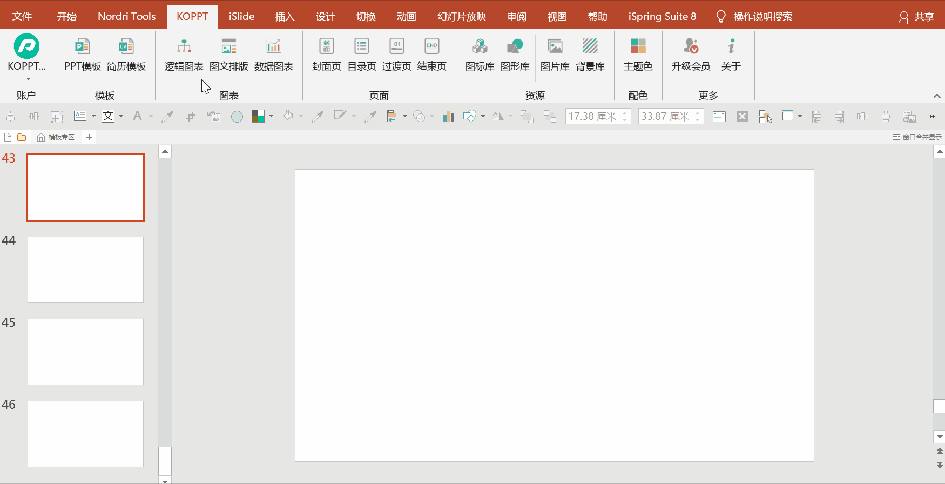Open the four-color swatch dropdown arrow
The image size is (945, 484).
pyautogui.click(x=271, y=116)
